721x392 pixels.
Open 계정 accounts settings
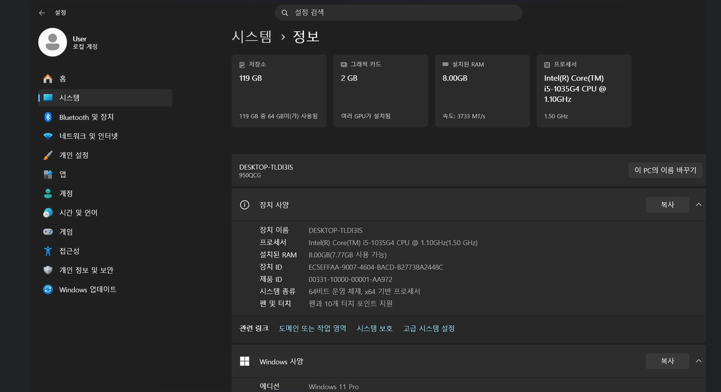click(105, 193)
